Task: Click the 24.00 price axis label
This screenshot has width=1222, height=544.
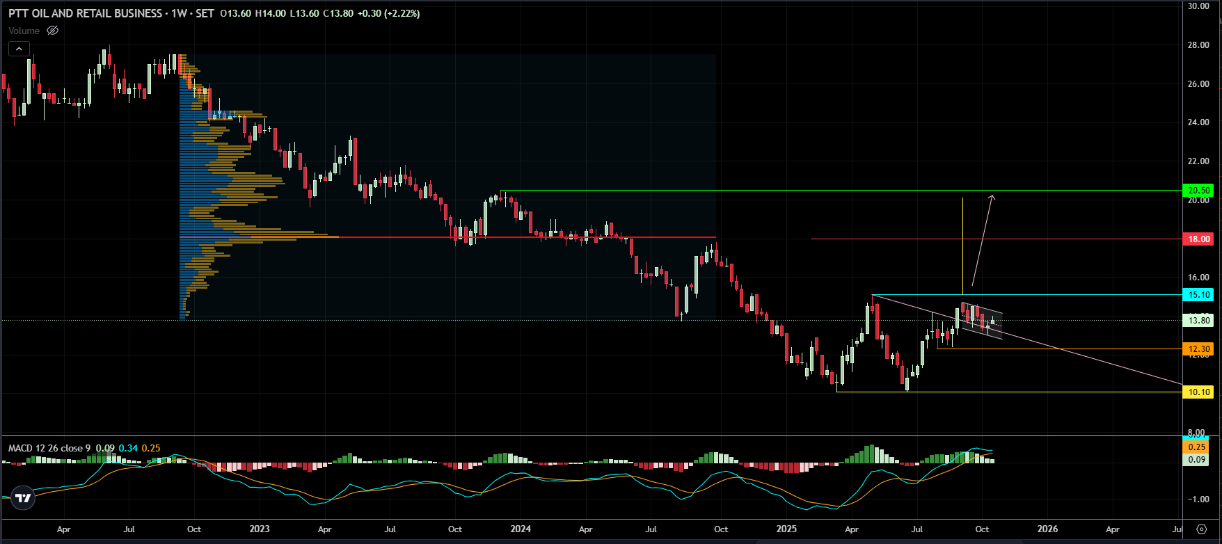Action: coord(1198,122)
